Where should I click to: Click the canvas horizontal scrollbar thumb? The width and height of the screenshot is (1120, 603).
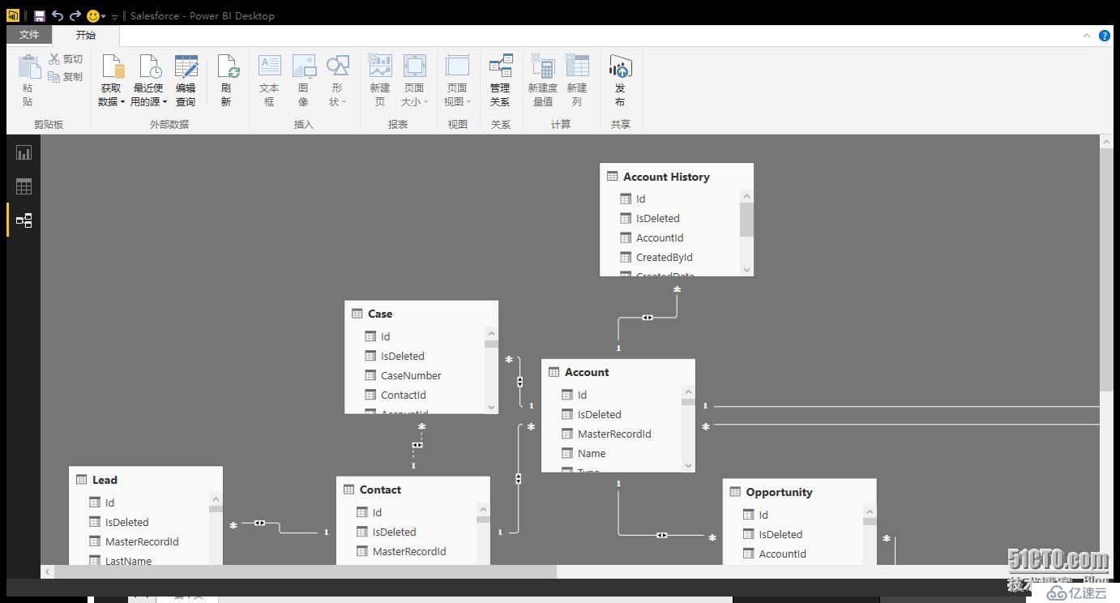(306, 572)
